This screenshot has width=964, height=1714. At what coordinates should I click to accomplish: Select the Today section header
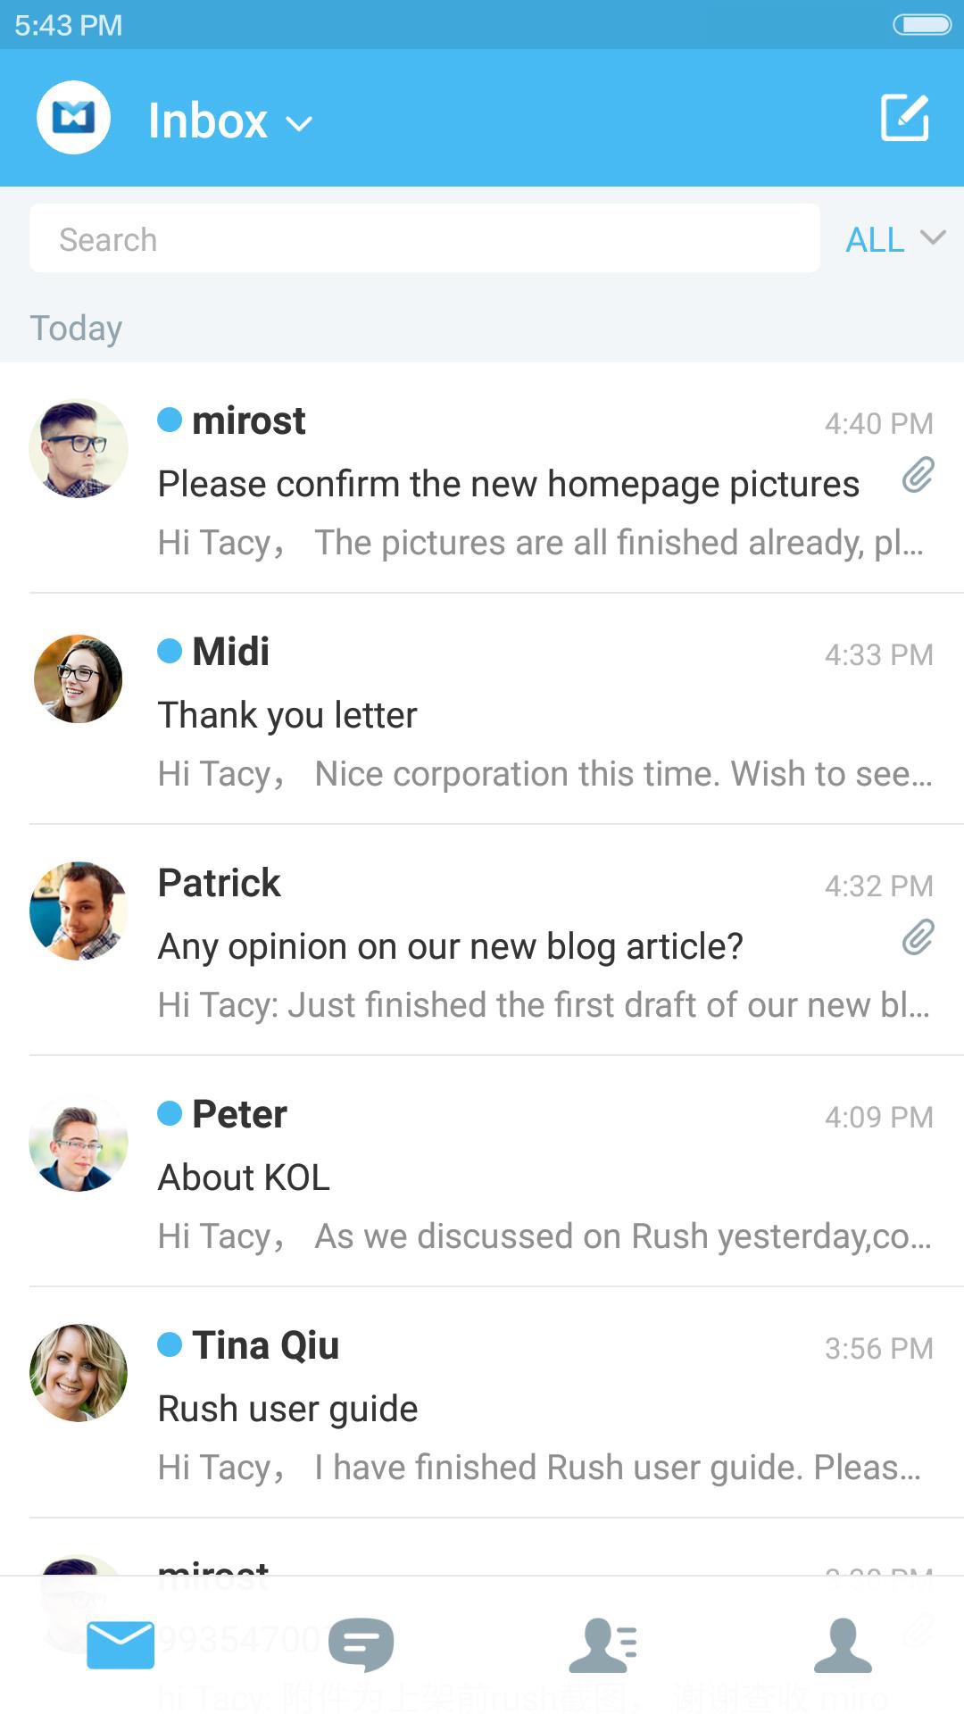click(76, 328)
